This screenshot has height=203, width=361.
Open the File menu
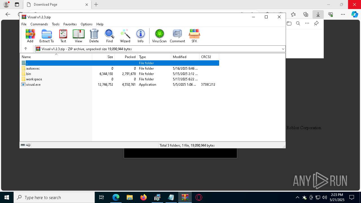pos(24,24)
